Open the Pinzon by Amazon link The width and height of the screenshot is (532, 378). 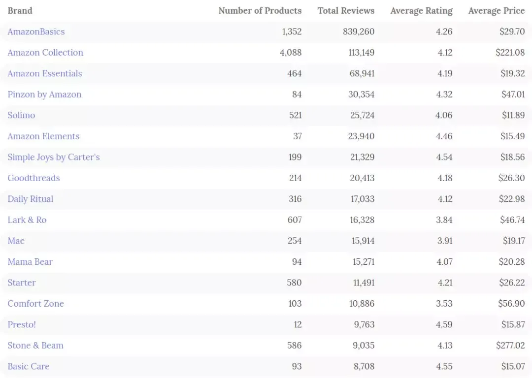coord(44,94)
